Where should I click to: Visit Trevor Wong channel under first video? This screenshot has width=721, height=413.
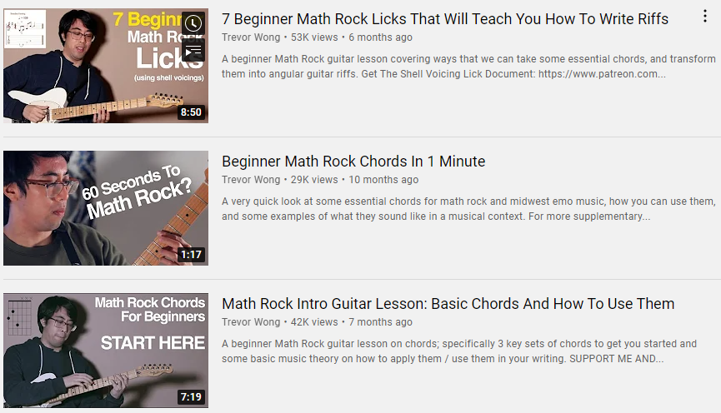251,37
